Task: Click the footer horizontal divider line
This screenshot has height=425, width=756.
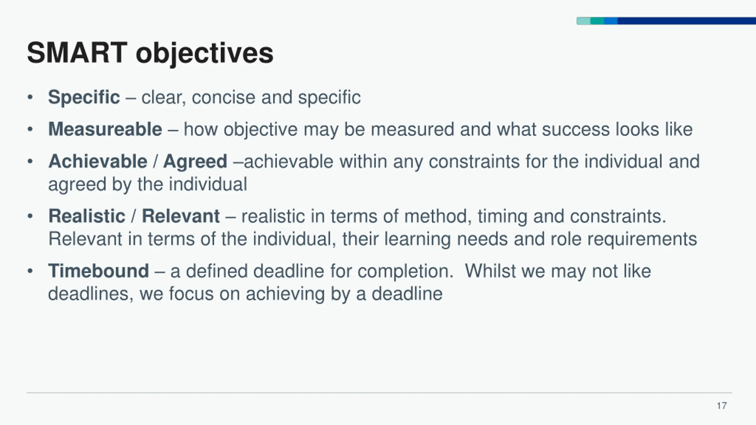Action: 379,393
